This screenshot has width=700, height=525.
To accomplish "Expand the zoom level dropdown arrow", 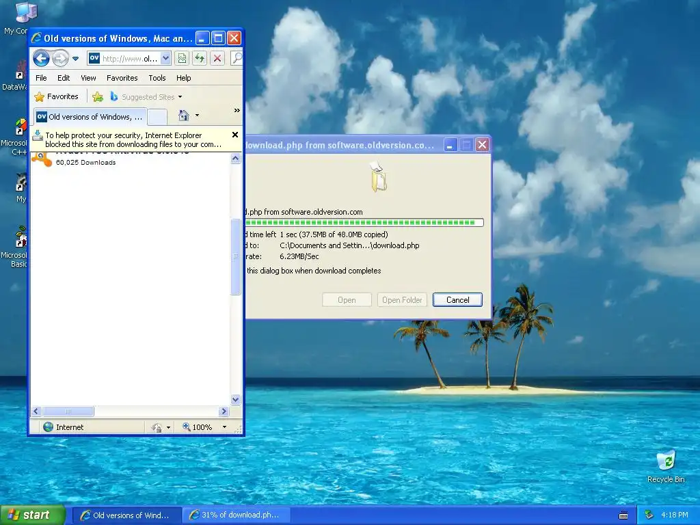I will click(x=224, y=427).
